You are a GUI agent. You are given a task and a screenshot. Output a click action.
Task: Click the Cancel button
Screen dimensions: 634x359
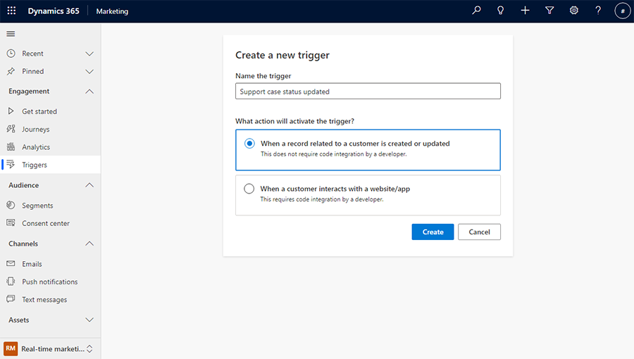coord(479,232)
